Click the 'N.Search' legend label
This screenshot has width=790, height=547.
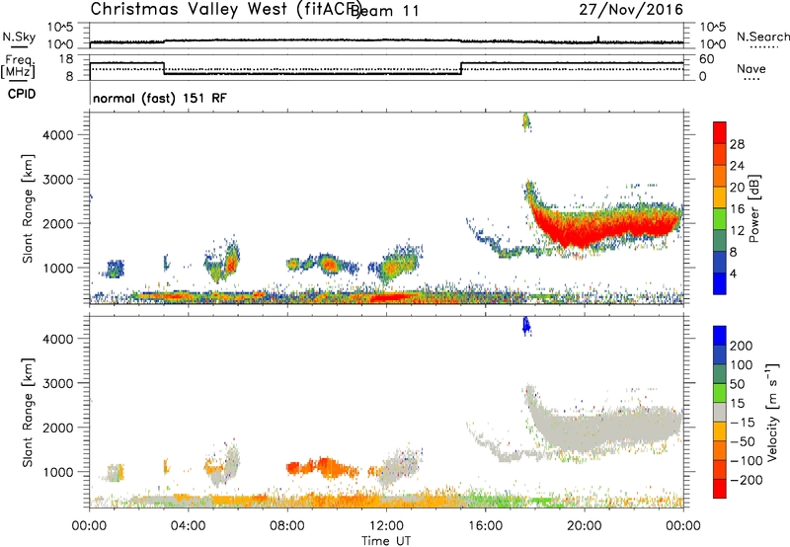coord(762,37)
